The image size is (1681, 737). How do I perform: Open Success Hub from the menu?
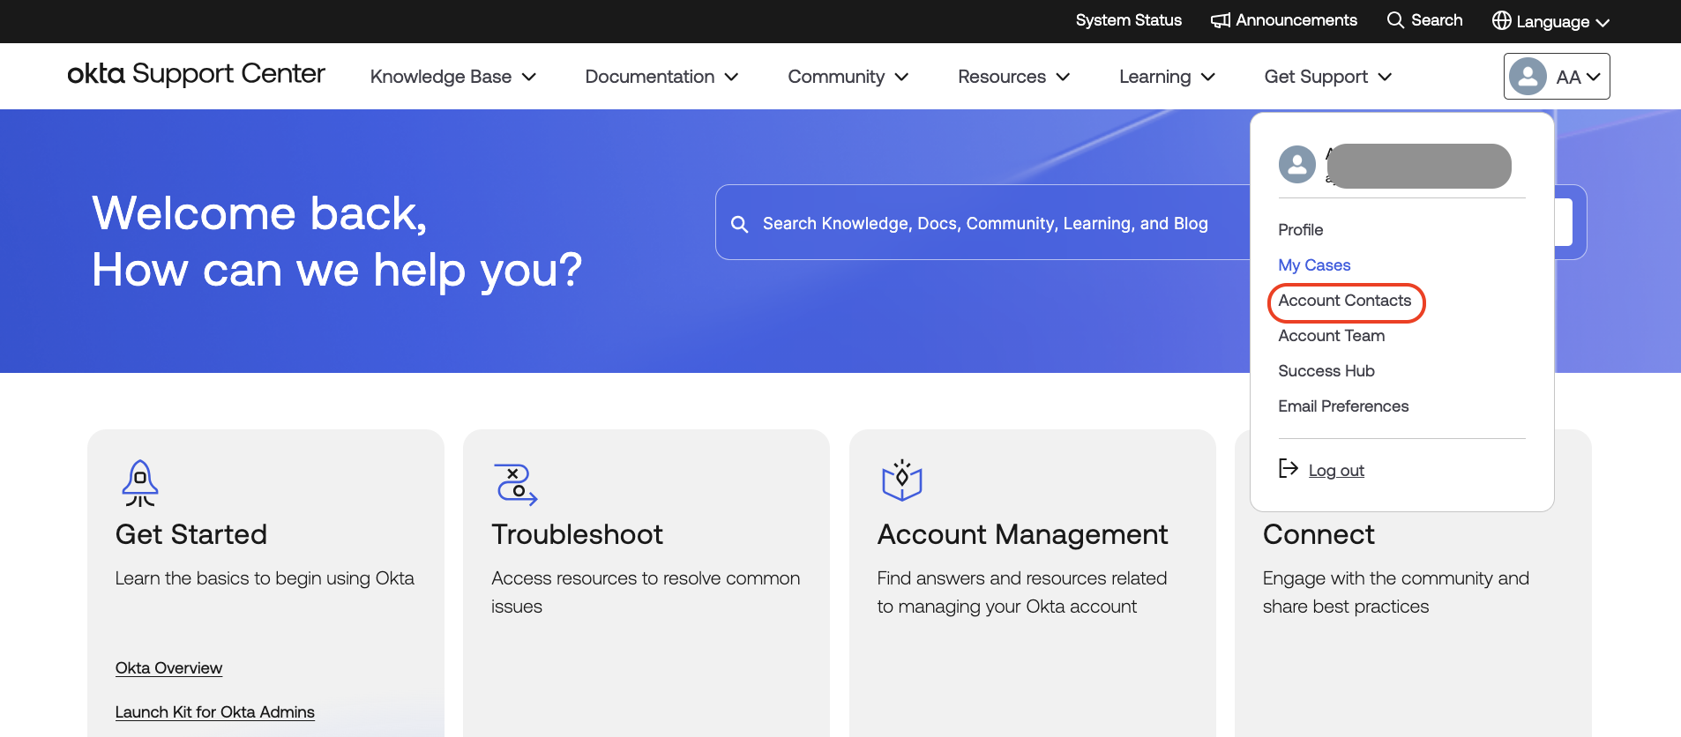click(1326, 371)
